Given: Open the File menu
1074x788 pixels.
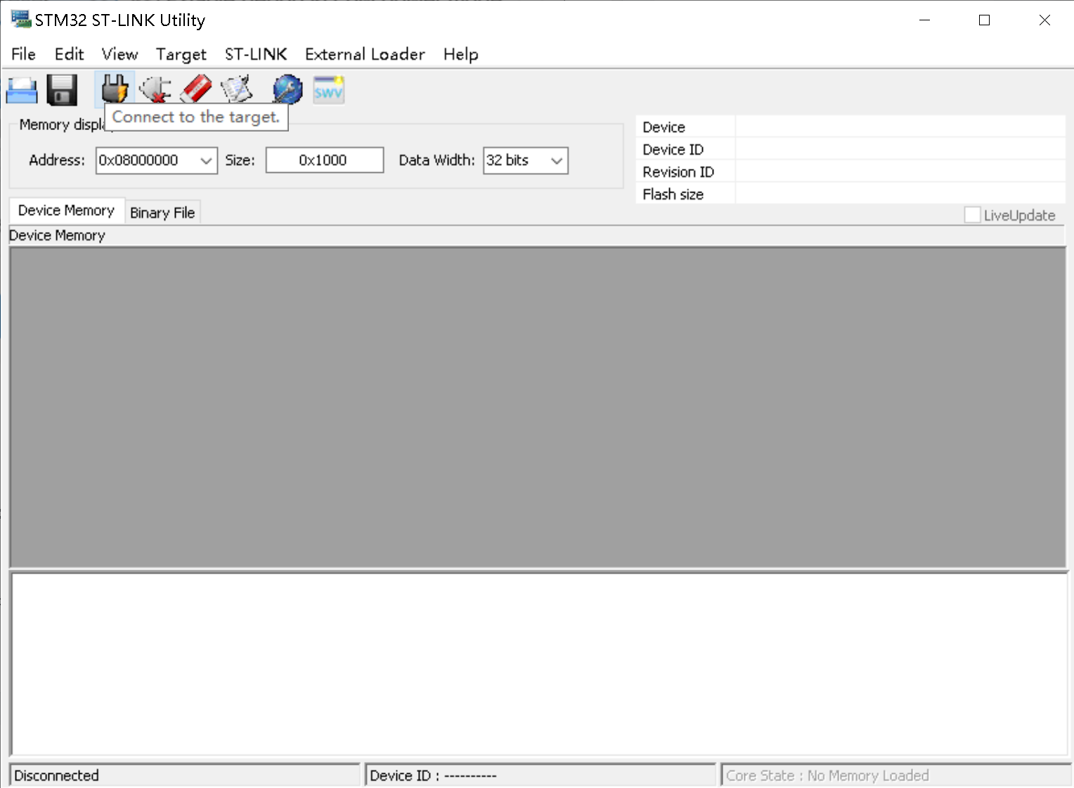Looking at the screenshot, I should [x=23, y=54].
